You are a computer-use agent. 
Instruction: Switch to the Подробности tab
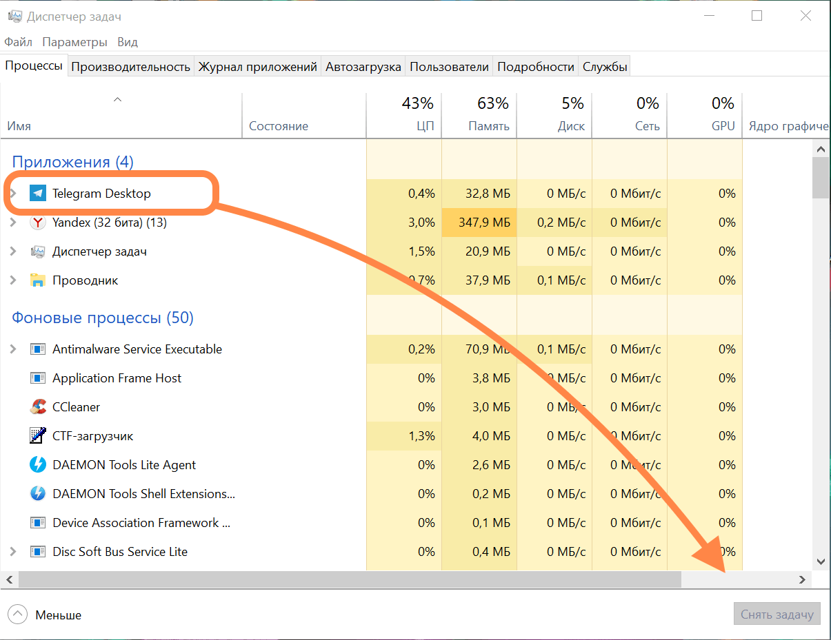tap(536, 67)
